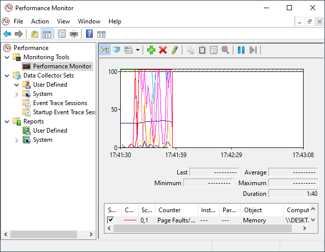Open the Help menu
This screenshot has width=325, height=252.
[x=115, y=21]
